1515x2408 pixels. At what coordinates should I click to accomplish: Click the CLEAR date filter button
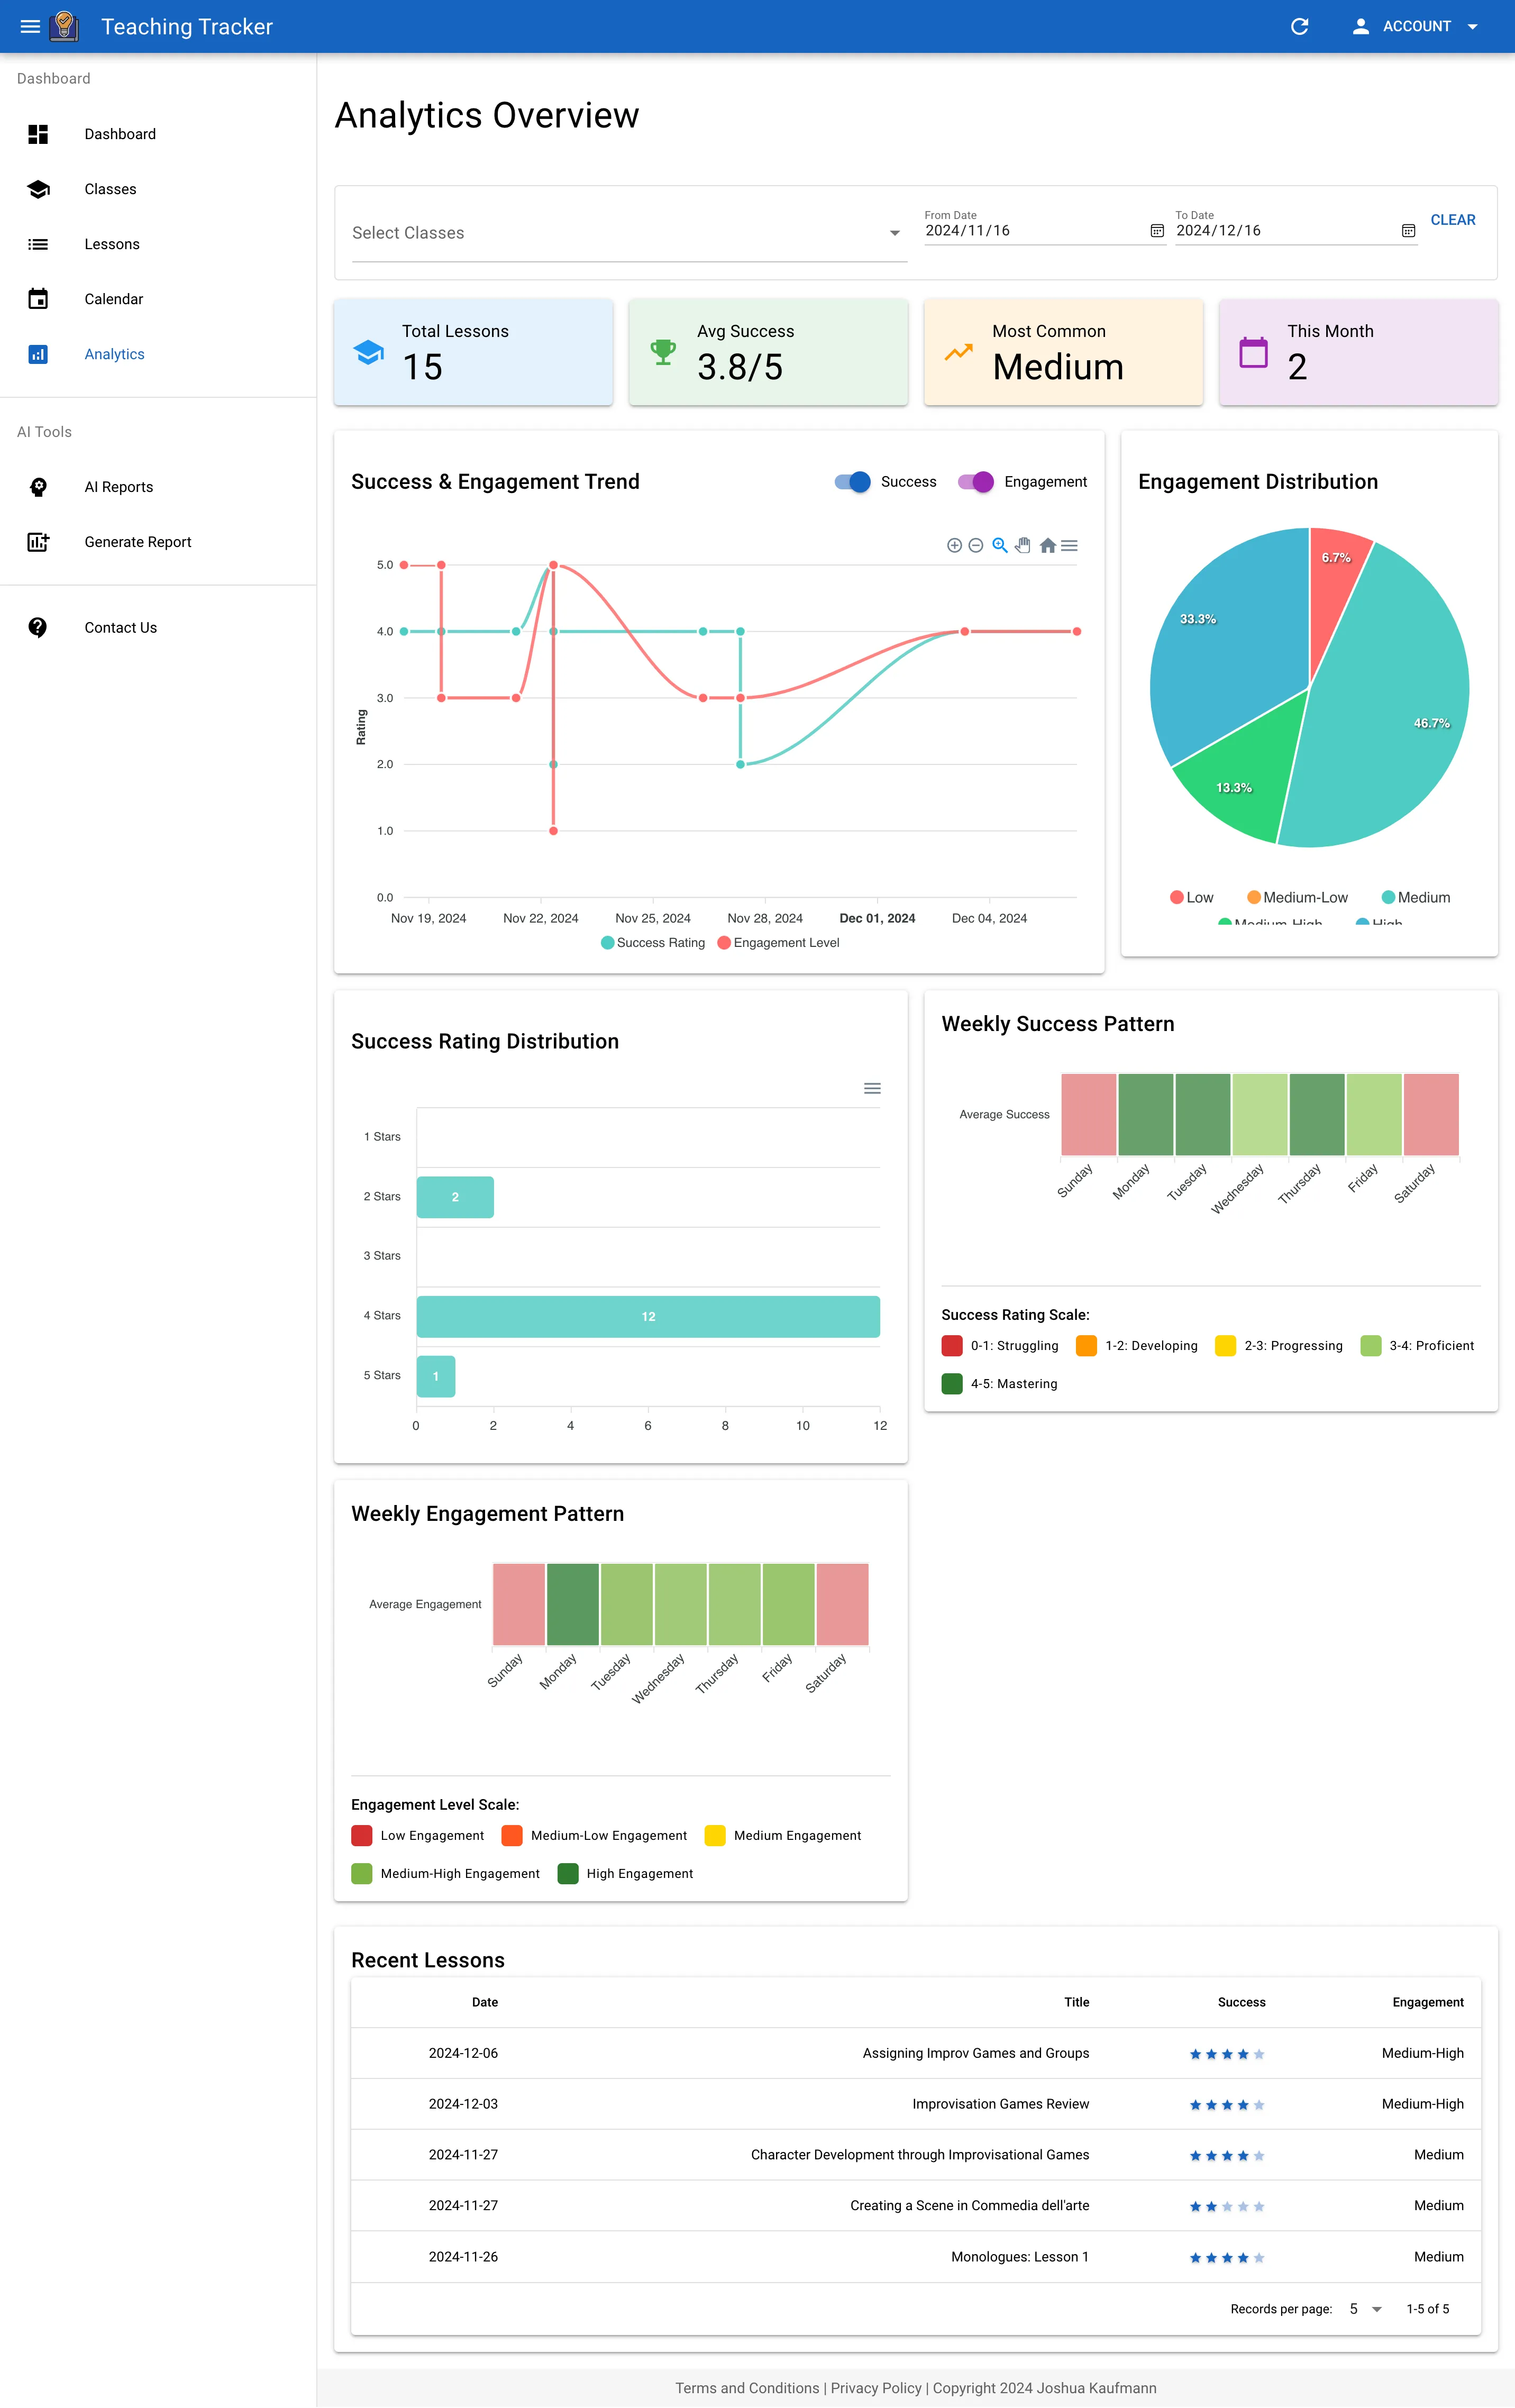pos(1452,220)
